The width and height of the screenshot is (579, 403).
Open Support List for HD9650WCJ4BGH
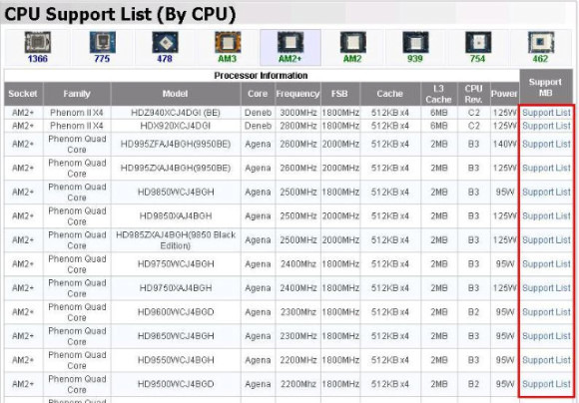[x=546, y=336]
